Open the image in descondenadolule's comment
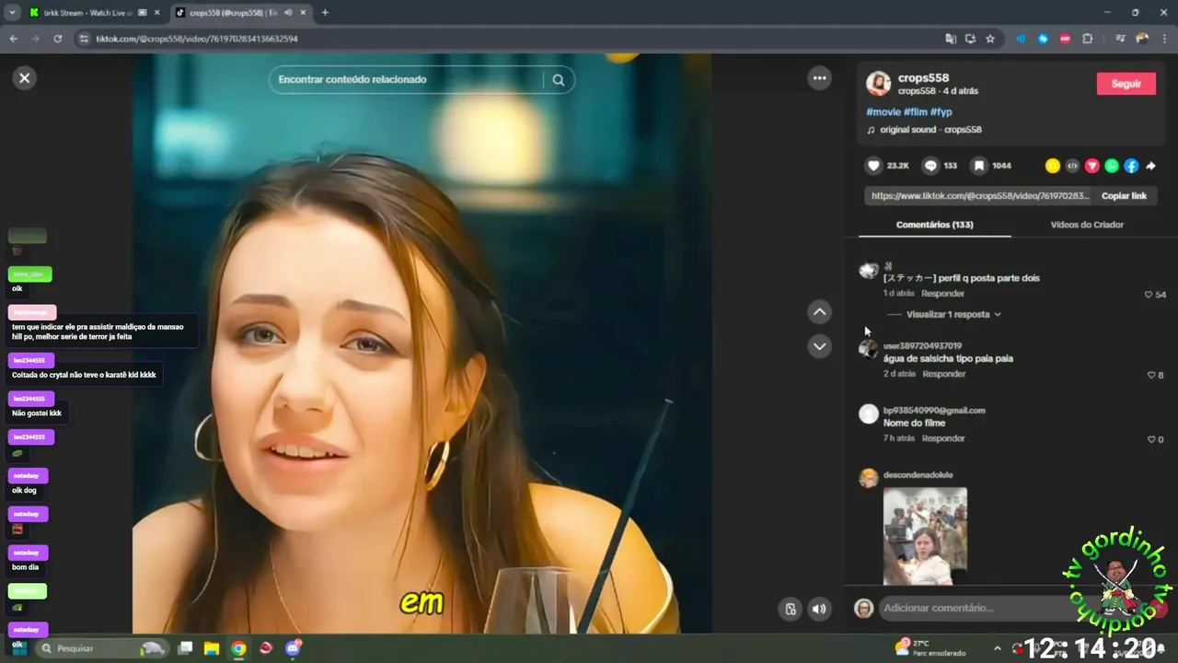The image size is (1178, 663). coord(925,536)
